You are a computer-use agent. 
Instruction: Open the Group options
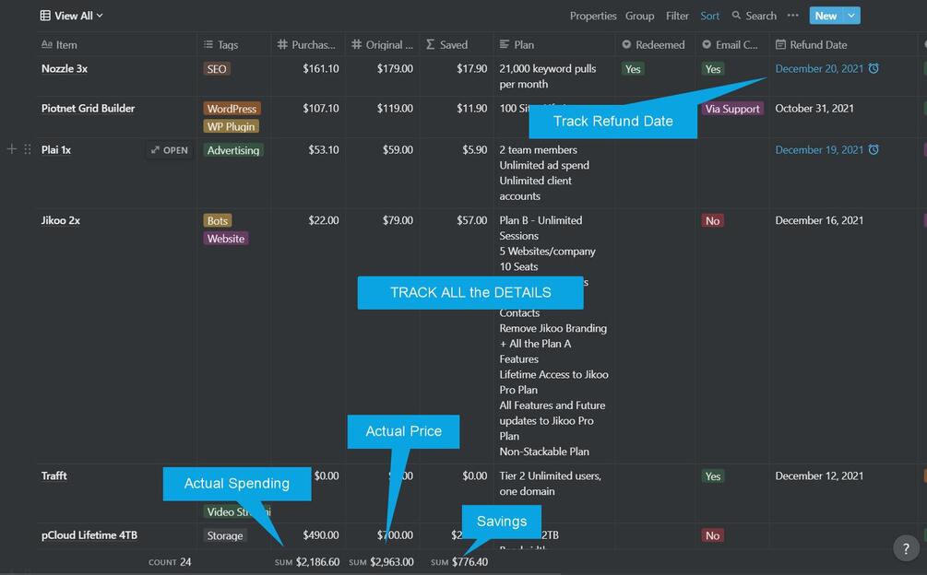[x=640, y=16]
